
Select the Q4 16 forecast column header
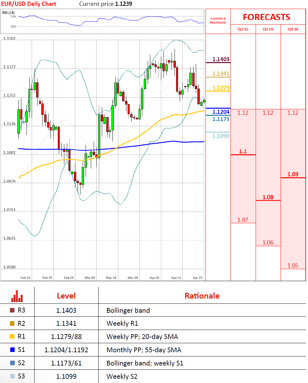pyautogui.click(x=293, y=29)
